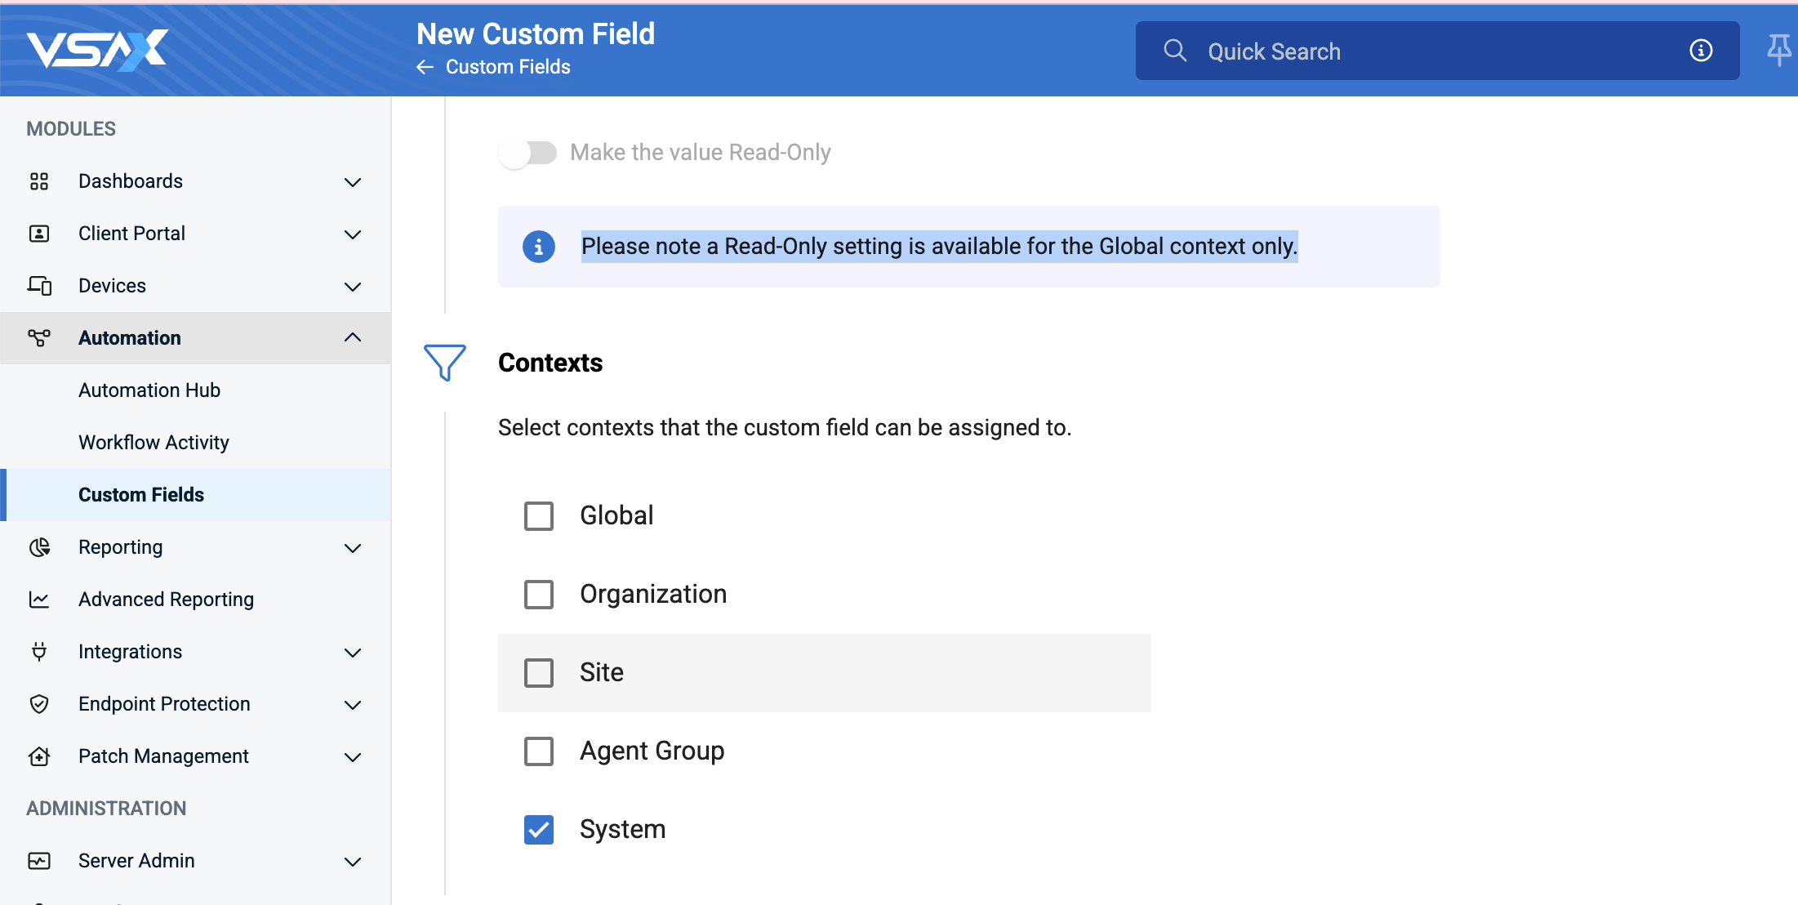Check the Global context checkbox
The width and height of the screenshot is (1798, 905).
point(539,515)
